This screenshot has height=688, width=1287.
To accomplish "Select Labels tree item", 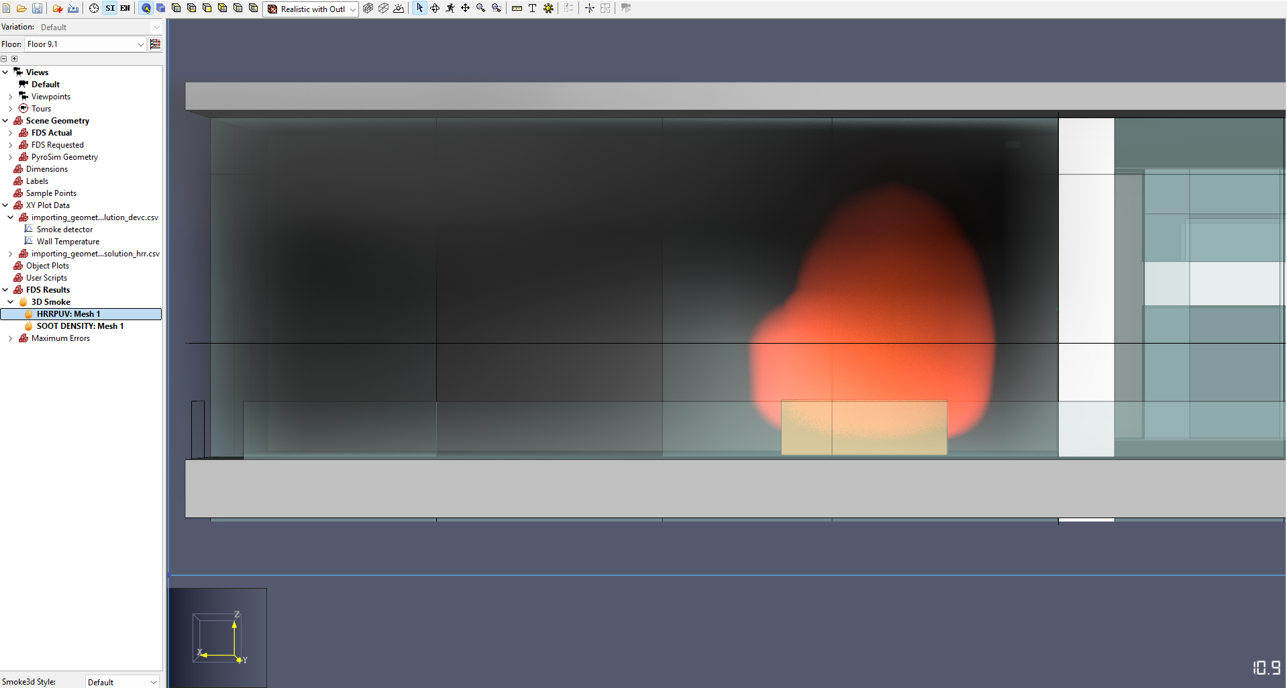I will (37, 181).
